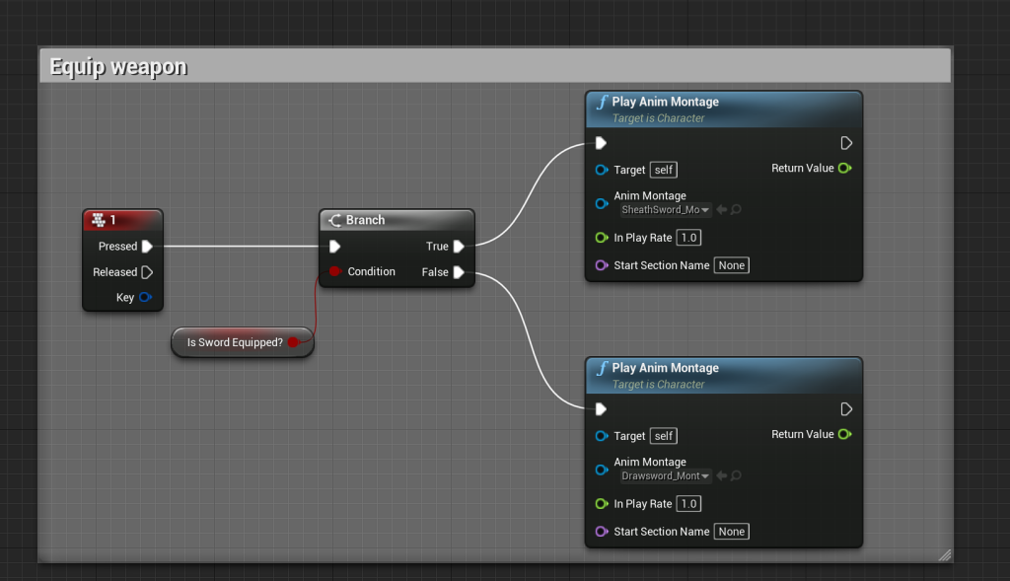
Task: Click the magnifier browse icon beside SheathSword montage
Action: (x=736, y=209)
